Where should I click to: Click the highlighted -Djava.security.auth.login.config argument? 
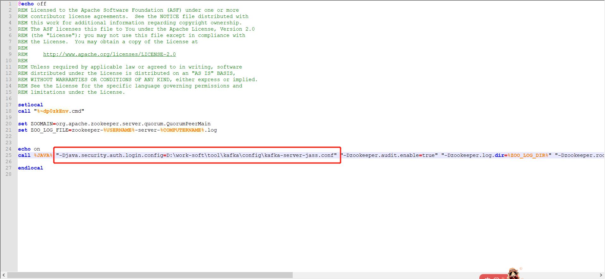(x=196, y=155)
